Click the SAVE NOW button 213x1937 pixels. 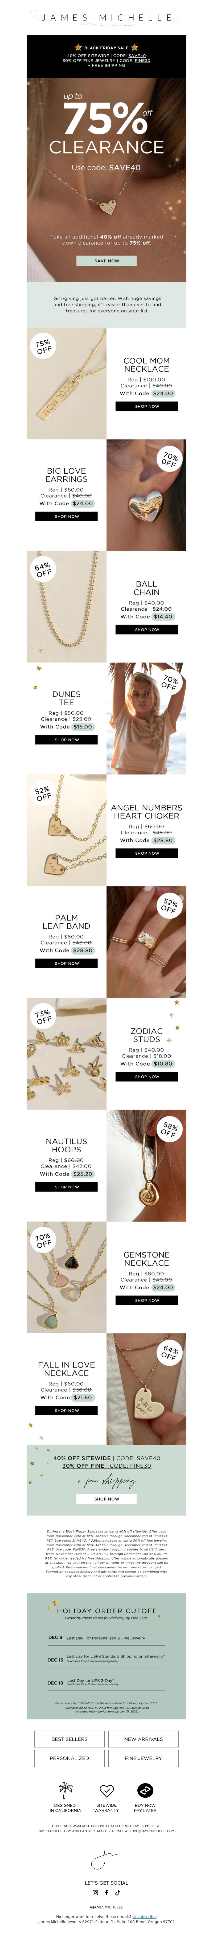coord(106,261)
